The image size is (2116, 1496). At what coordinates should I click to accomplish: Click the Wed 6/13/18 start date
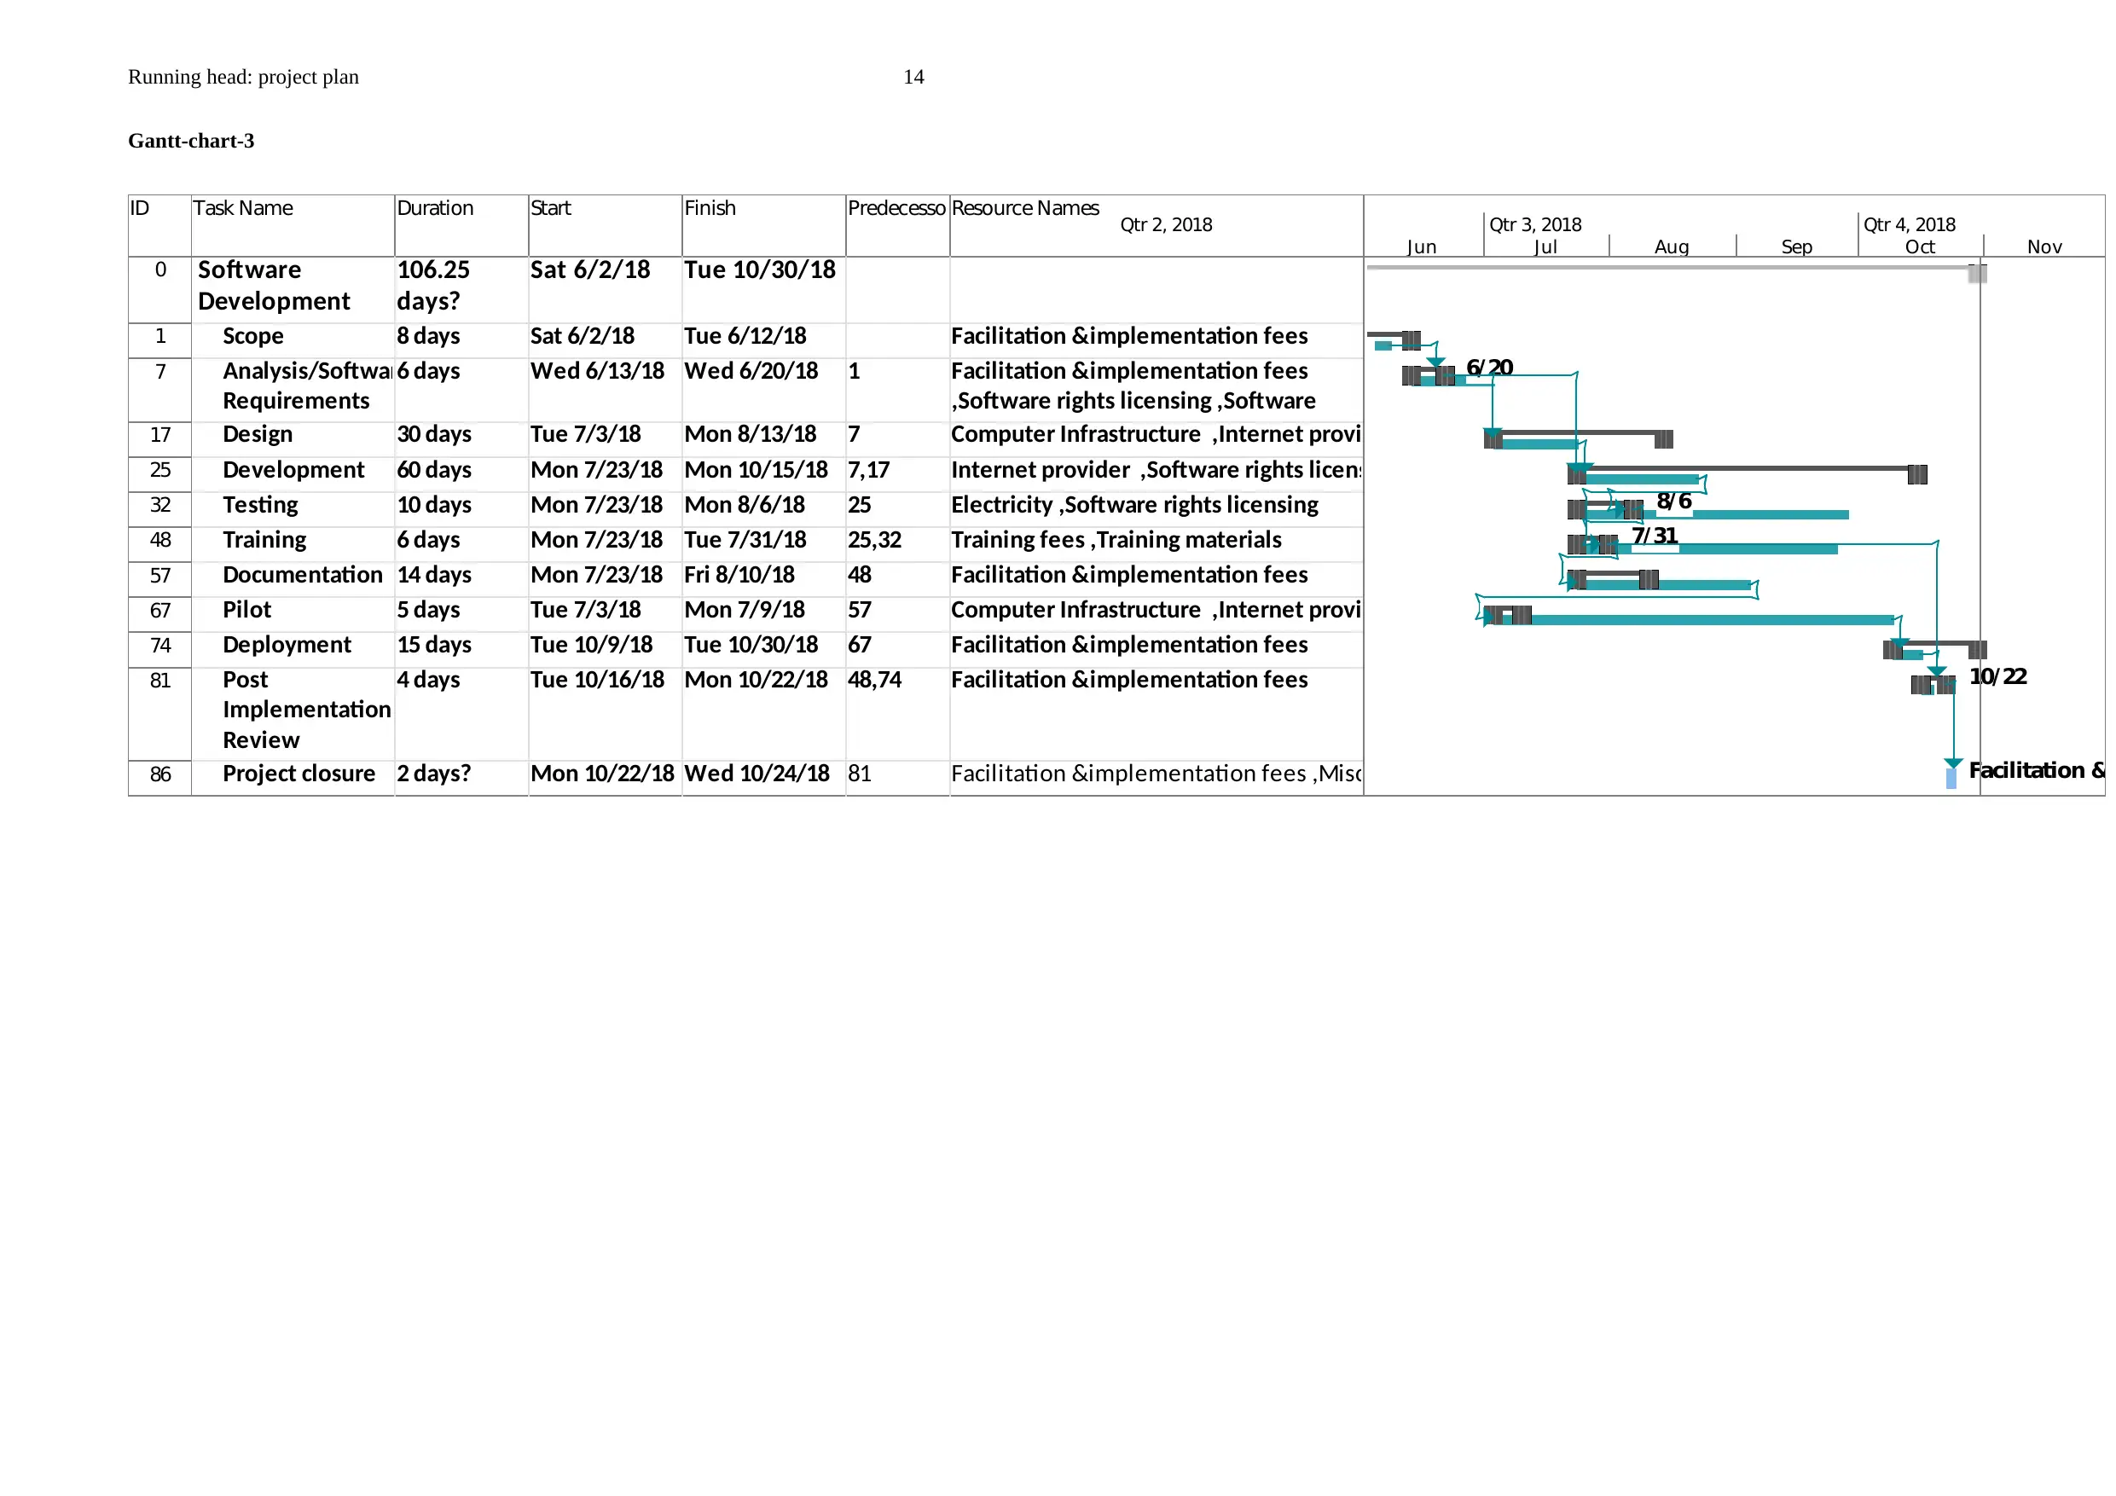597,372
